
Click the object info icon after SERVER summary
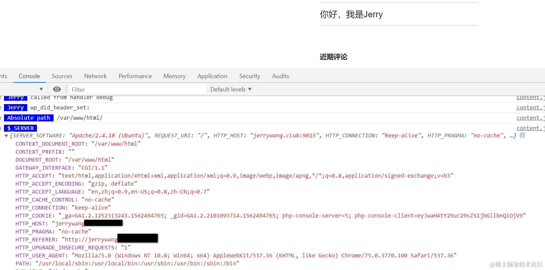[x=522, y=135]
